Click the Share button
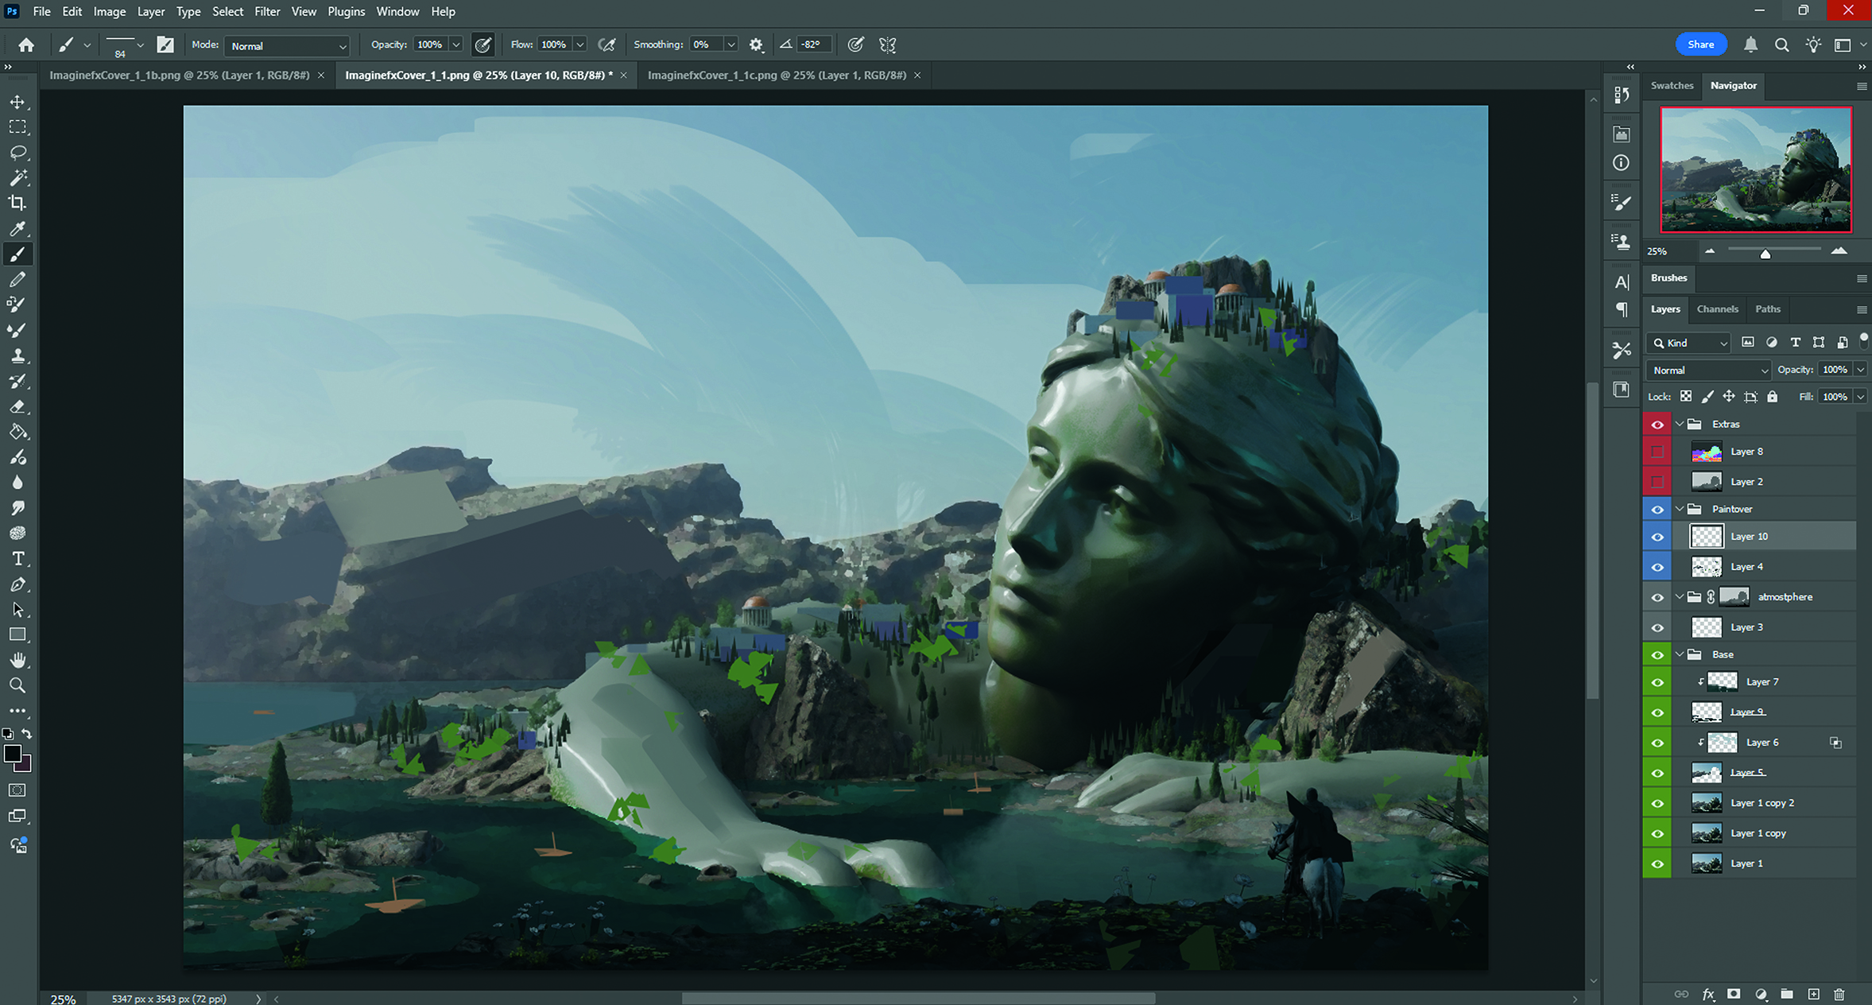Screen dimensions: 1872x1005 coord(1700,44)
